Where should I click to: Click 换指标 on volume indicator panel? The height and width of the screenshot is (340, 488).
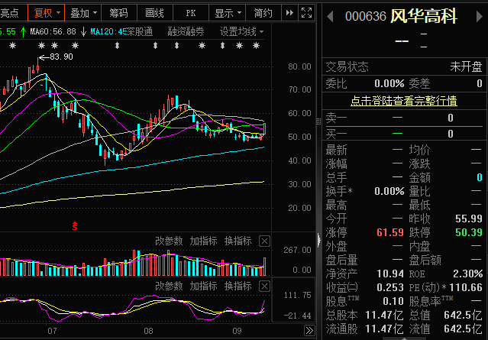pos(238,241)
